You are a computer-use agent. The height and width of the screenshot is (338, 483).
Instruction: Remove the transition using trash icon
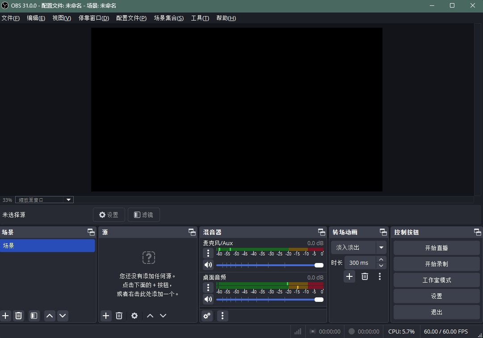[x=365, y=276]
